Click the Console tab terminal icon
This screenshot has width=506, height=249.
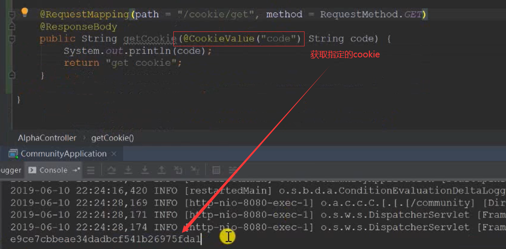point(32,170)
